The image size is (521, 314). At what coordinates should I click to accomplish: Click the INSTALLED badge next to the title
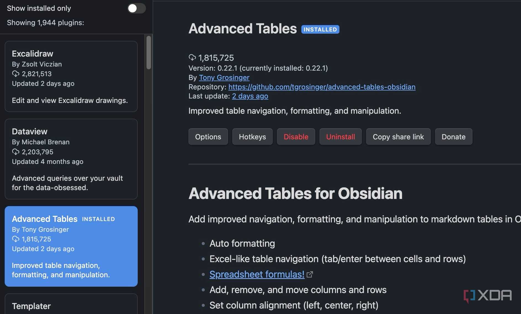tap(320, 29)
